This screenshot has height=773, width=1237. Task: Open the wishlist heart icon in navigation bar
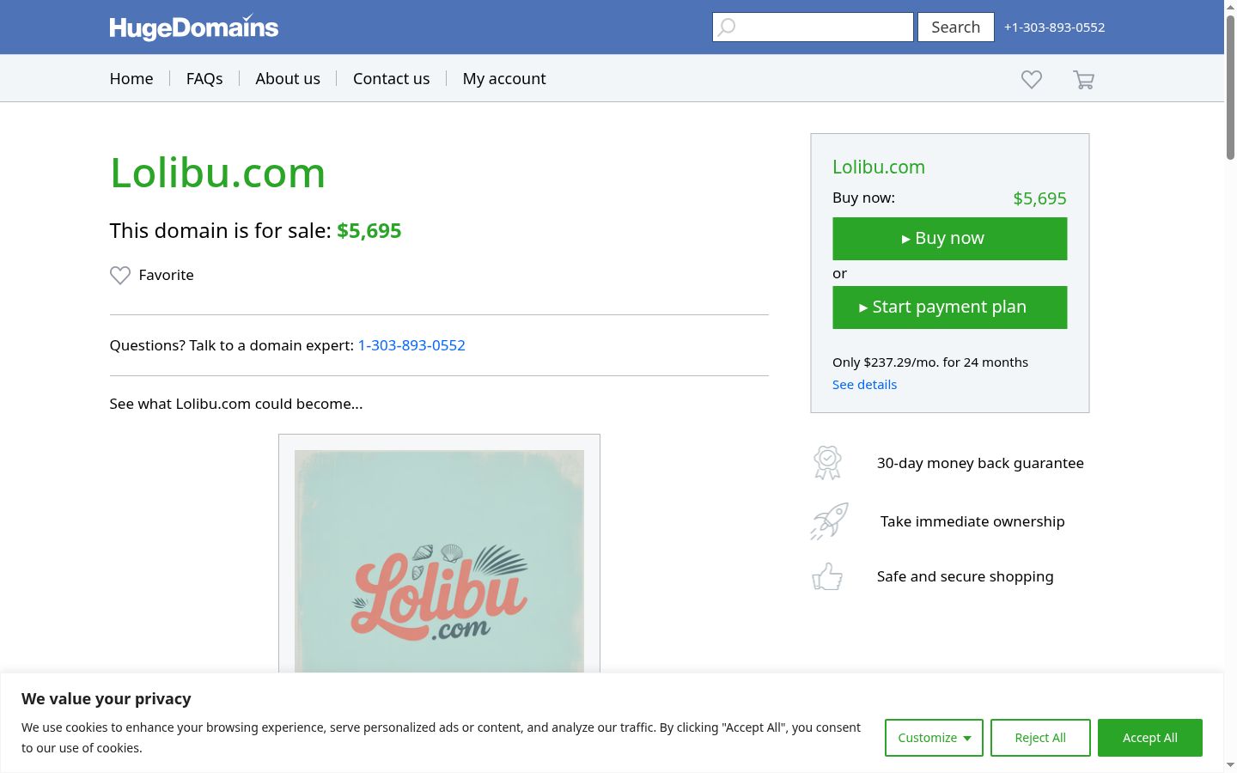tap(1032, 79)
